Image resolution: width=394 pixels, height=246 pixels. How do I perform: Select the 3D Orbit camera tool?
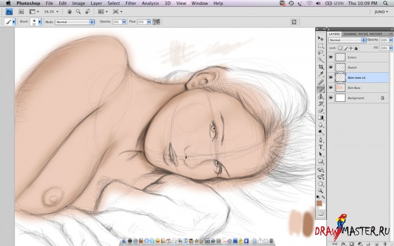click(321, 177)
